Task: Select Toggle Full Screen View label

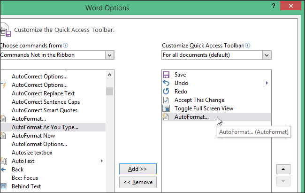Action: (204, 108)
